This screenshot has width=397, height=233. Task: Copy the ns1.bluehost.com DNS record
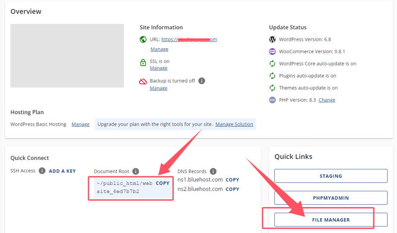[232, 180]
